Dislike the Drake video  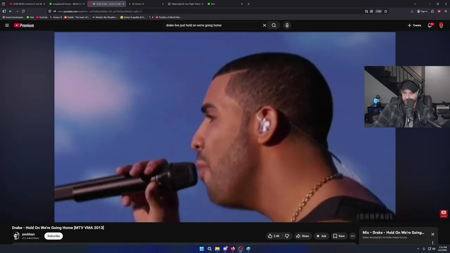pyautogui.click(x=287, y=236)
